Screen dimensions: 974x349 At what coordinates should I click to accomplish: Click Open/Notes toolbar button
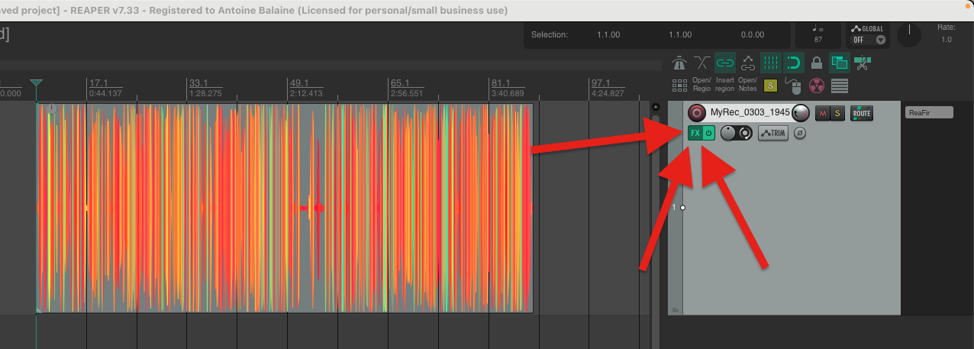tap(748, 85)
